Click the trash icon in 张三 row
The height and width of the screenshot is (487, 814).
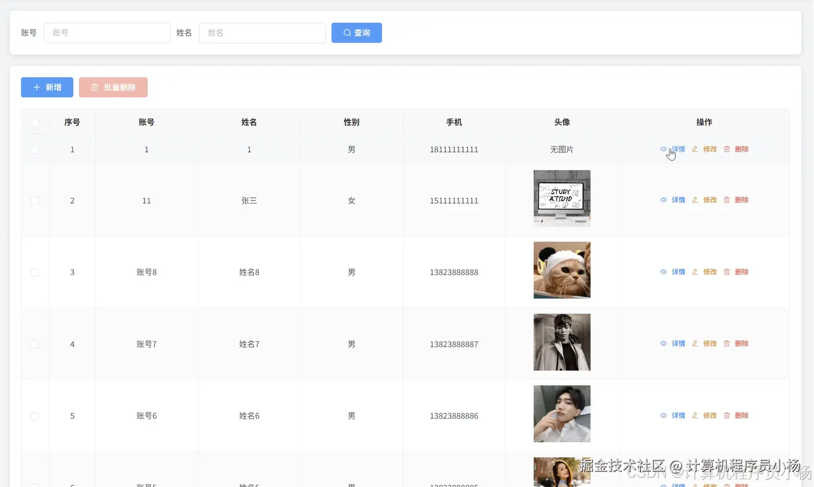727,200
